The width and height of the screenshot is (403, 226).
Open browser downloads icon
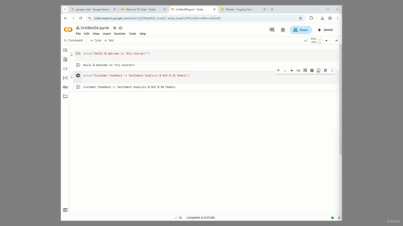tap(322, 18)
